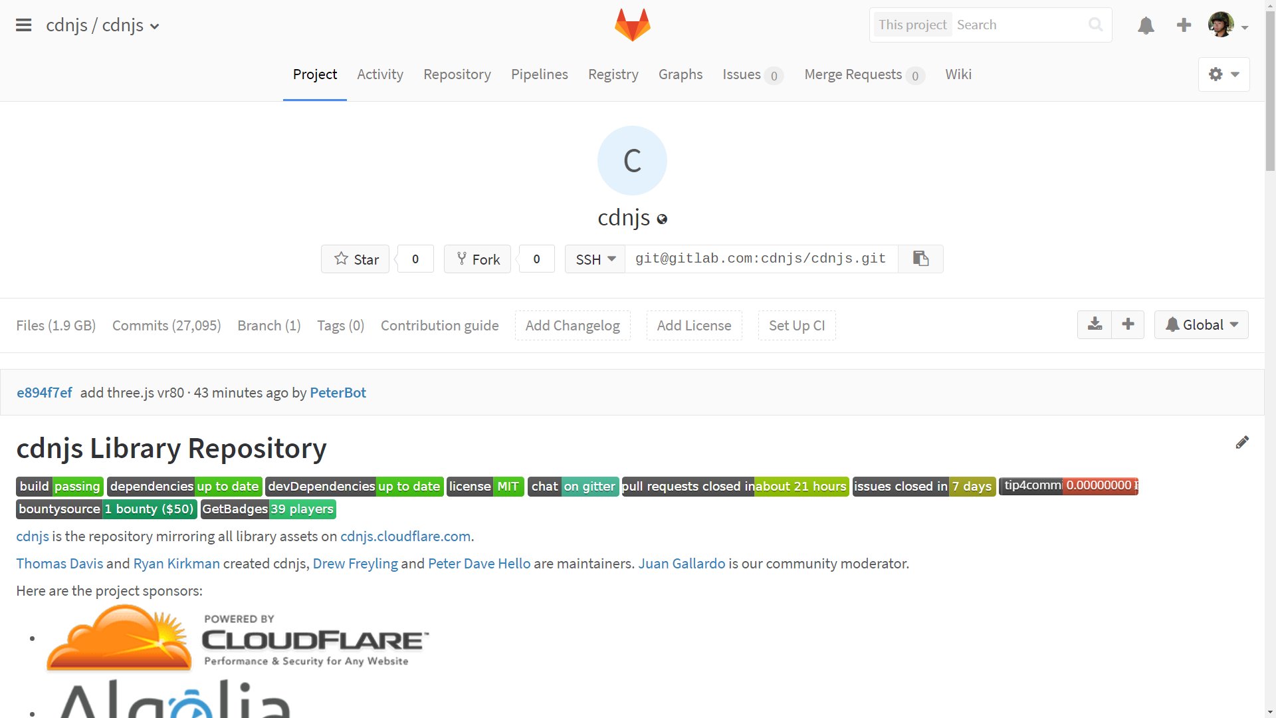The image size is (1276, 718).
Task: Click the chat on gitter badge
Action: pos(574,487)
